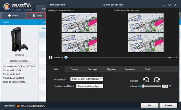Click the Sortie column header

click(x=6, y=22)
